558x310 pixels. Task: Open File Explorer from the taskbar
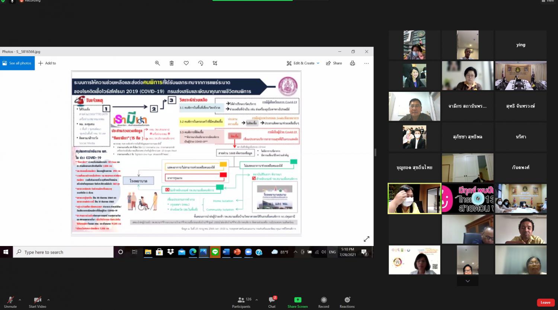(148, 252)
